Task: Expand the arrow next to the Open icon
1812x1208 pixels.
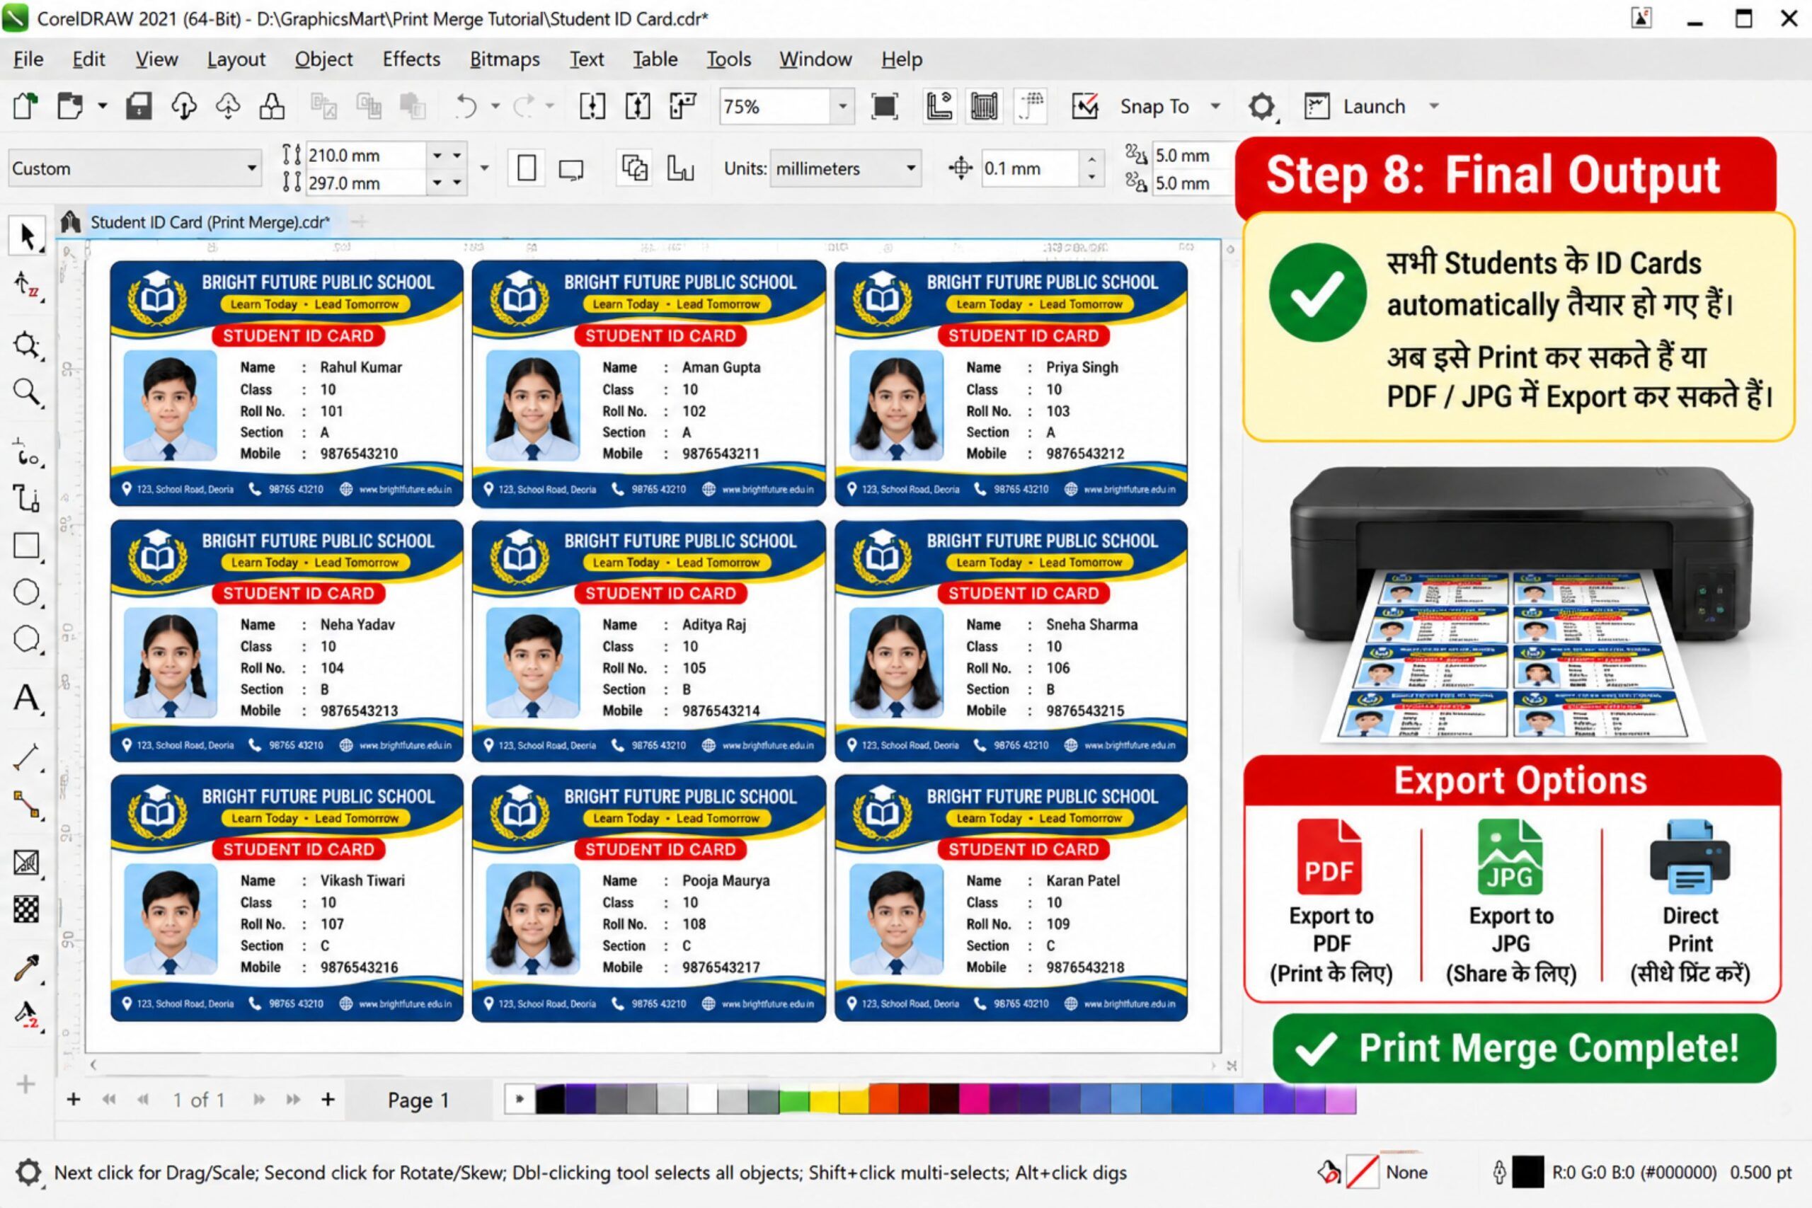Action: [103, 105]
